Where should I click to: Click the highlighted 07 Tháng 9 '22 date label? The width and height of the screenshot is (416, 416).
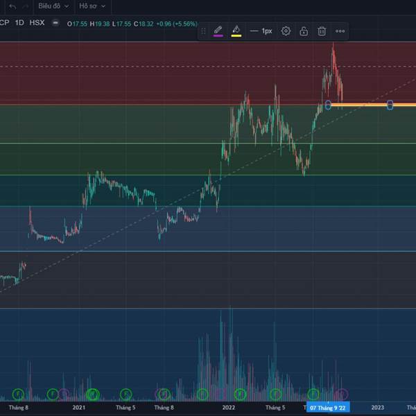click(x=328, y=408)
